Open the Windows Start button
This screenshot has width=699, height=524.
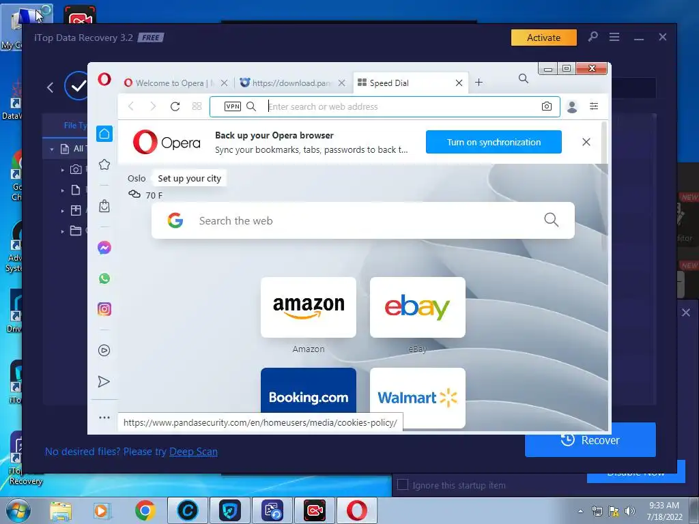click(x=17, y=510)
